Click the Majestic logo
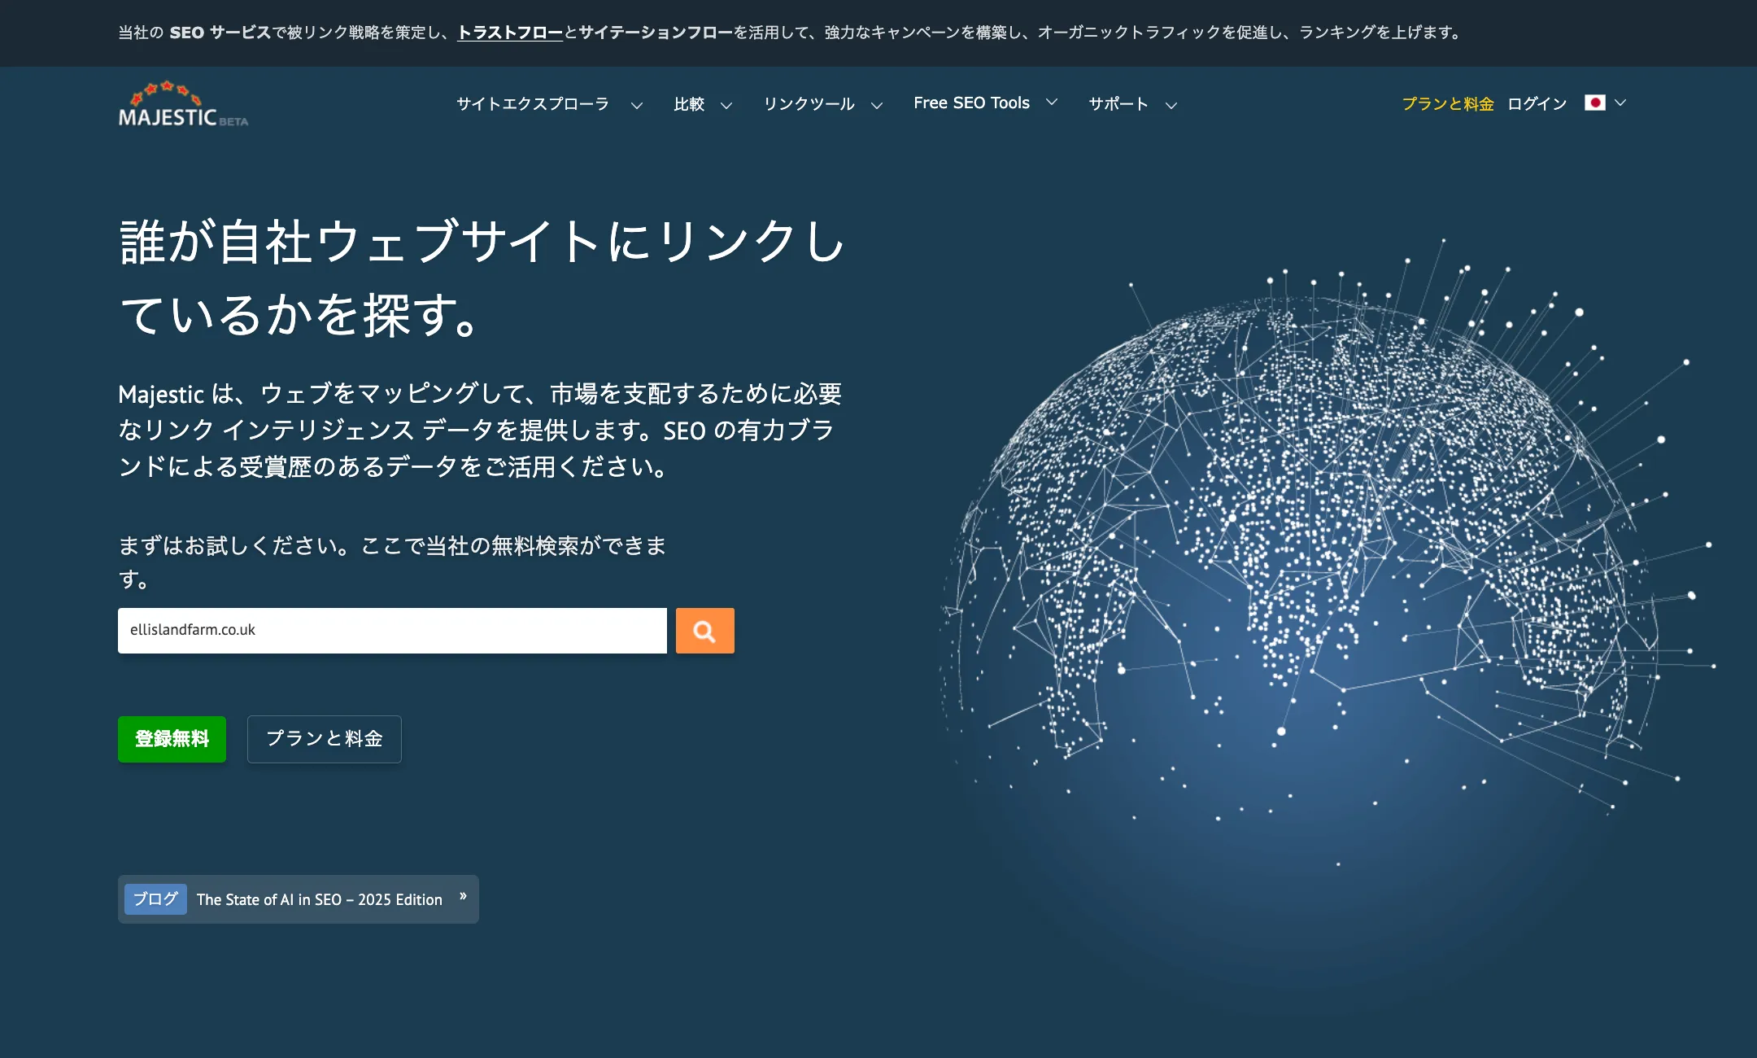The height and width of the screenshot is (1058, 1757). [183, 104]
